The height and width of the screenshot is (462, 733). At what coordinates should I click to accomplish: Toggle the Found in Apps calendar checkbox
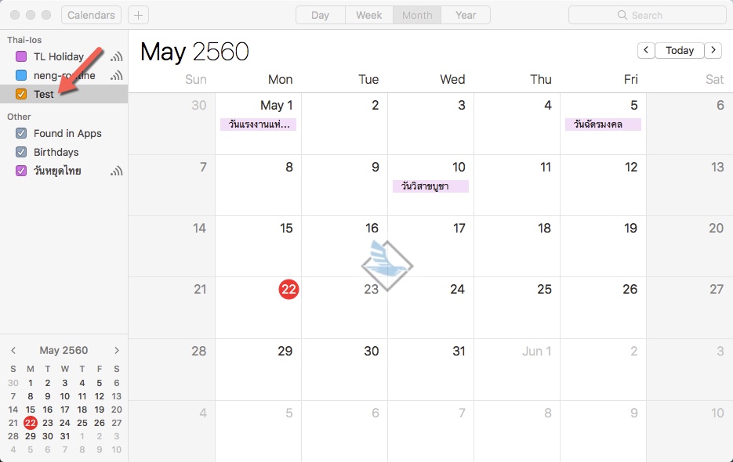click(x=21, y=133)
